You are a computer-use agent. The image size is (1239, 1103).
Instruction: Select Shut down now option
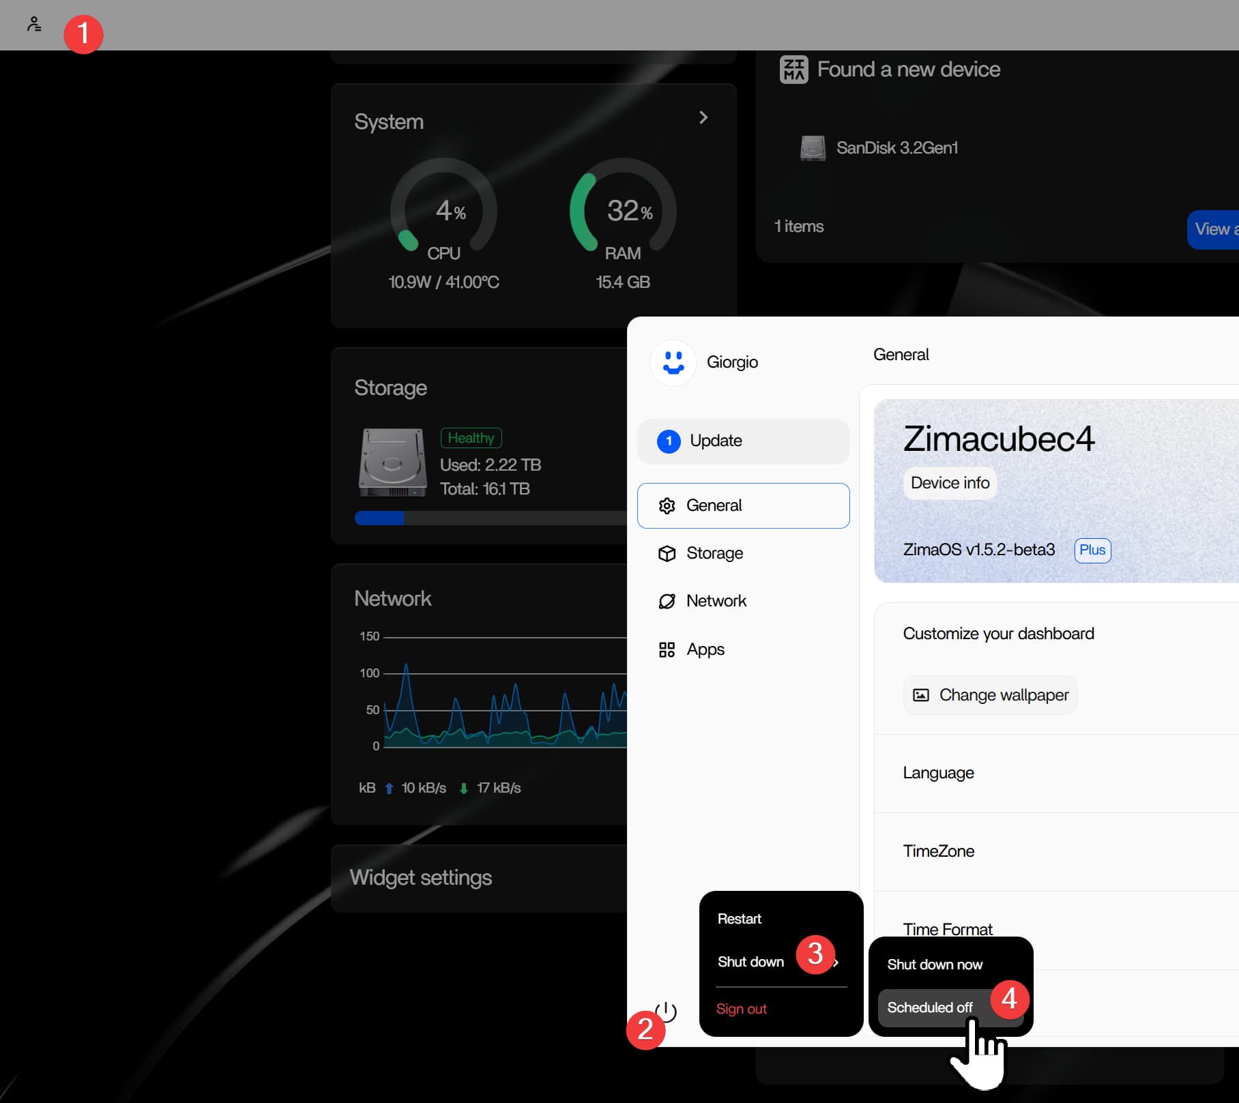pyautogui.click(x=935, y=965)
